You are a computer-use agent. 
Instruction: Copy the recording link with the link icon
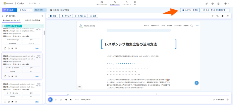tap(217, 16)
